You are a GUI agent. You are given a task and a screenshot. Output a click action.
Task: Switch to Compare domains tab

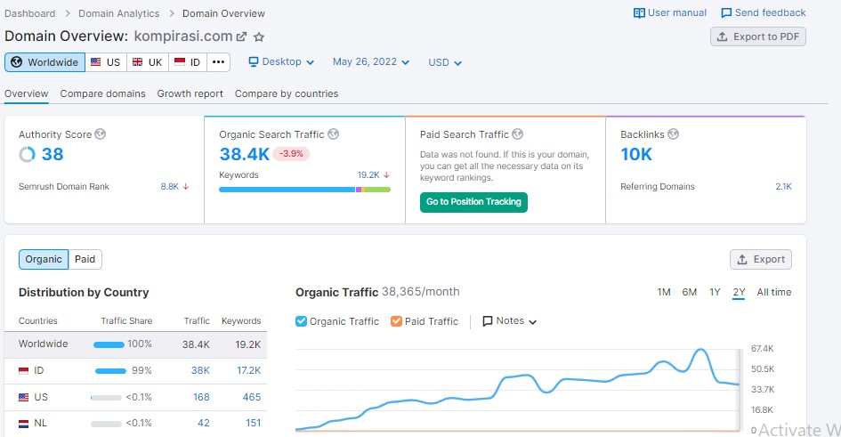coord(102,93)
